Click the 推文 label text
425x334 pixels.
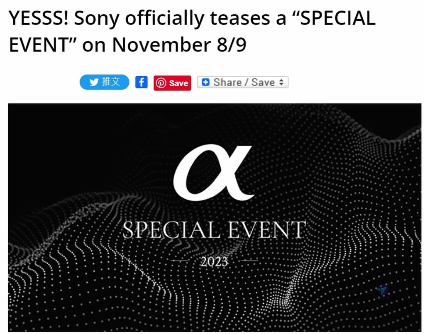click(111, 82)
